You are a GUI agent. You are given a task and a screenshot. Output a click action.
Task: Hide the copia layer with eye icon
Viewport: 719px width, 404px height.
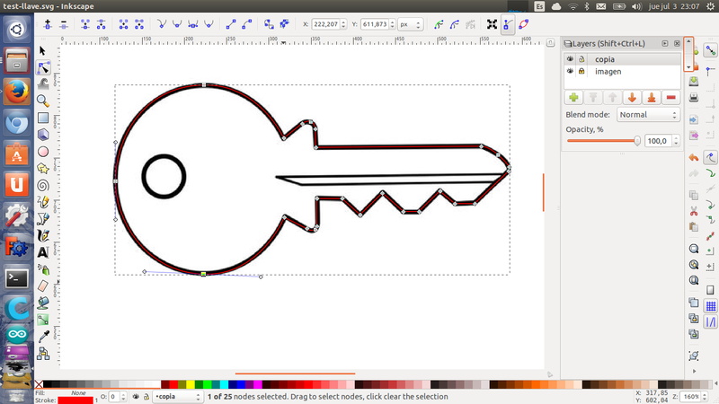(570, 59)
